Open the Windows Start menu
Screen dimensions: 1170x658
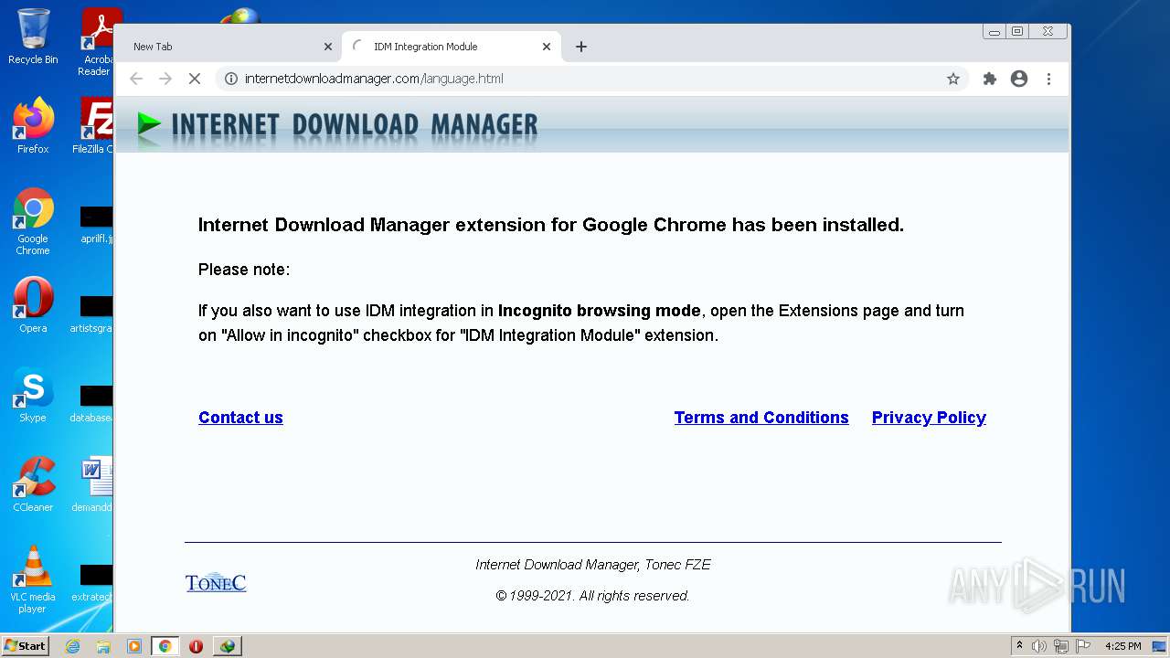[26, 645]
